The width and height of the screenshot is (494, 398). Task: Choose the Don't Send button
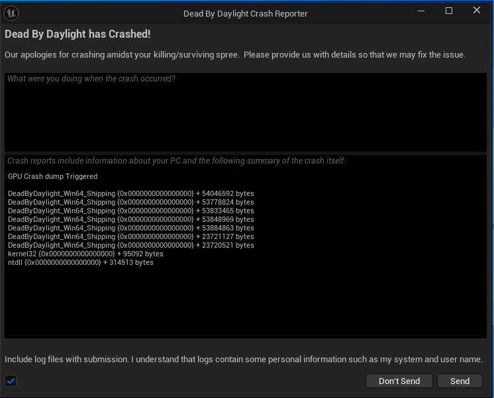(x=399, y=381)
